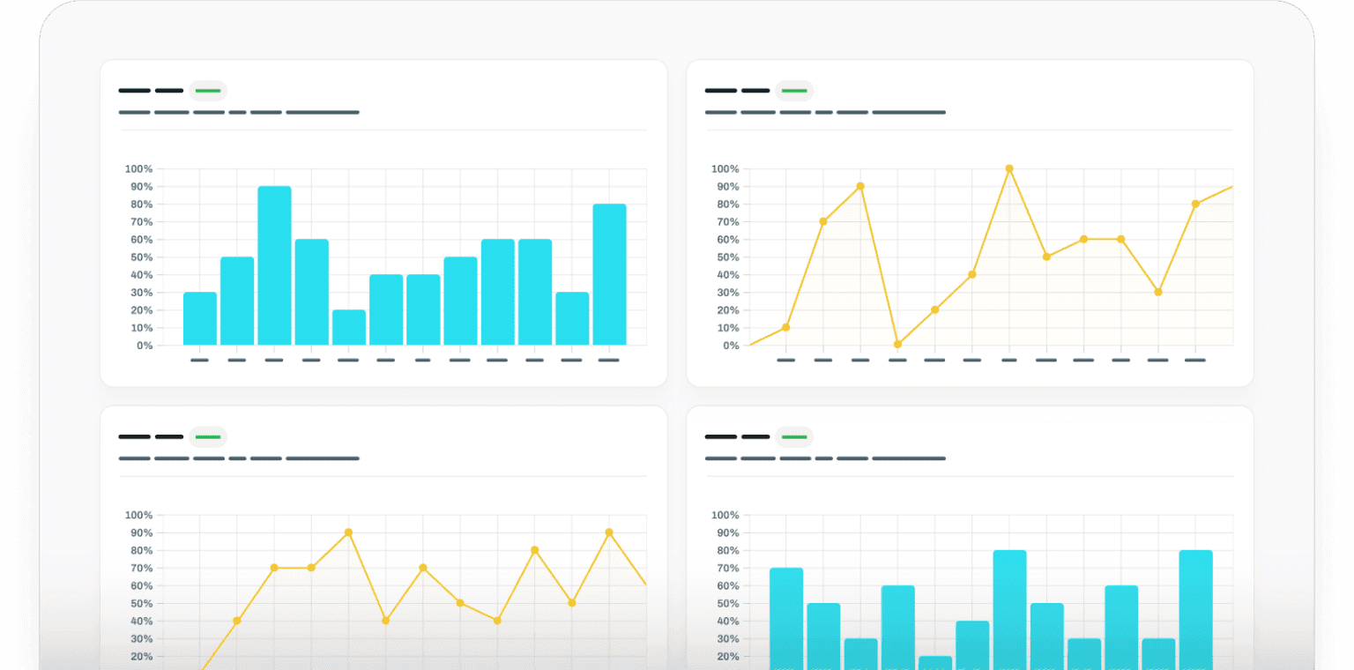Viewport: 1354px width, 670px height.
Task: Click the first 70% bar in bottom-right chart
Action: pos(786,617)
